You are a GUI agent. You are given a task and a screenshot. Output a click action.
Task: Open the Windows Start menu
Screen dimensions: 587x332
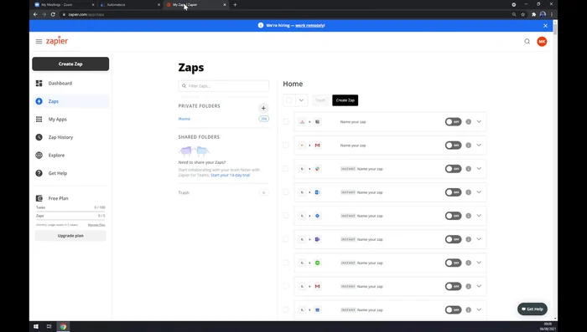pyautogui.click(x=36, y=326)
